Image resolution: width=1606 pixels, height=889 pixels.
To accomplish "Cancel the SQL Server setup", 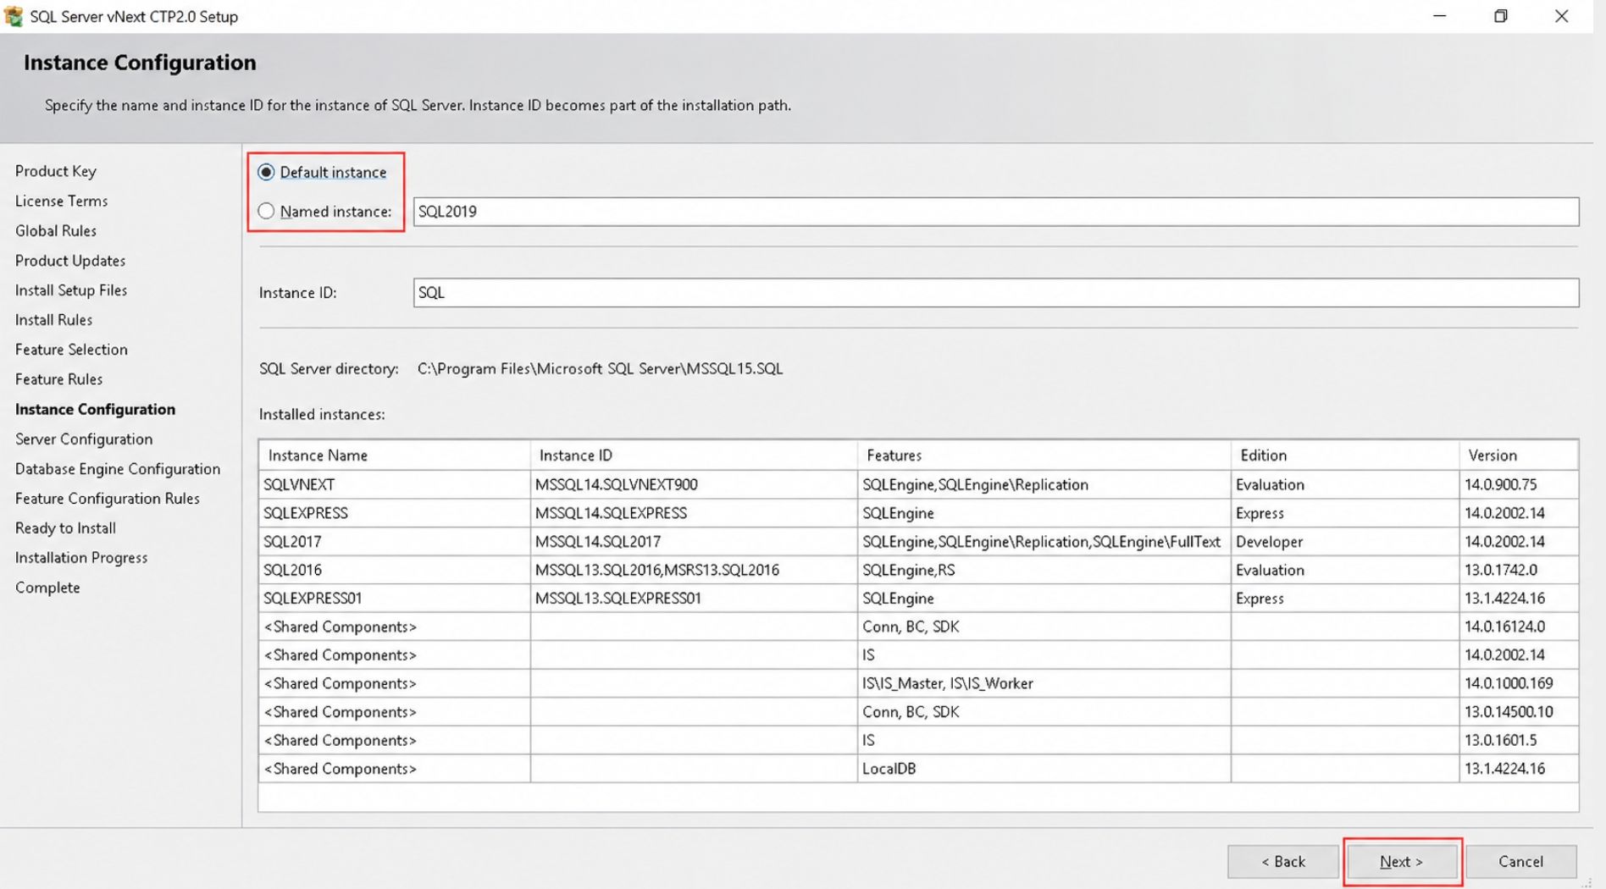I will click(1520, 862).
